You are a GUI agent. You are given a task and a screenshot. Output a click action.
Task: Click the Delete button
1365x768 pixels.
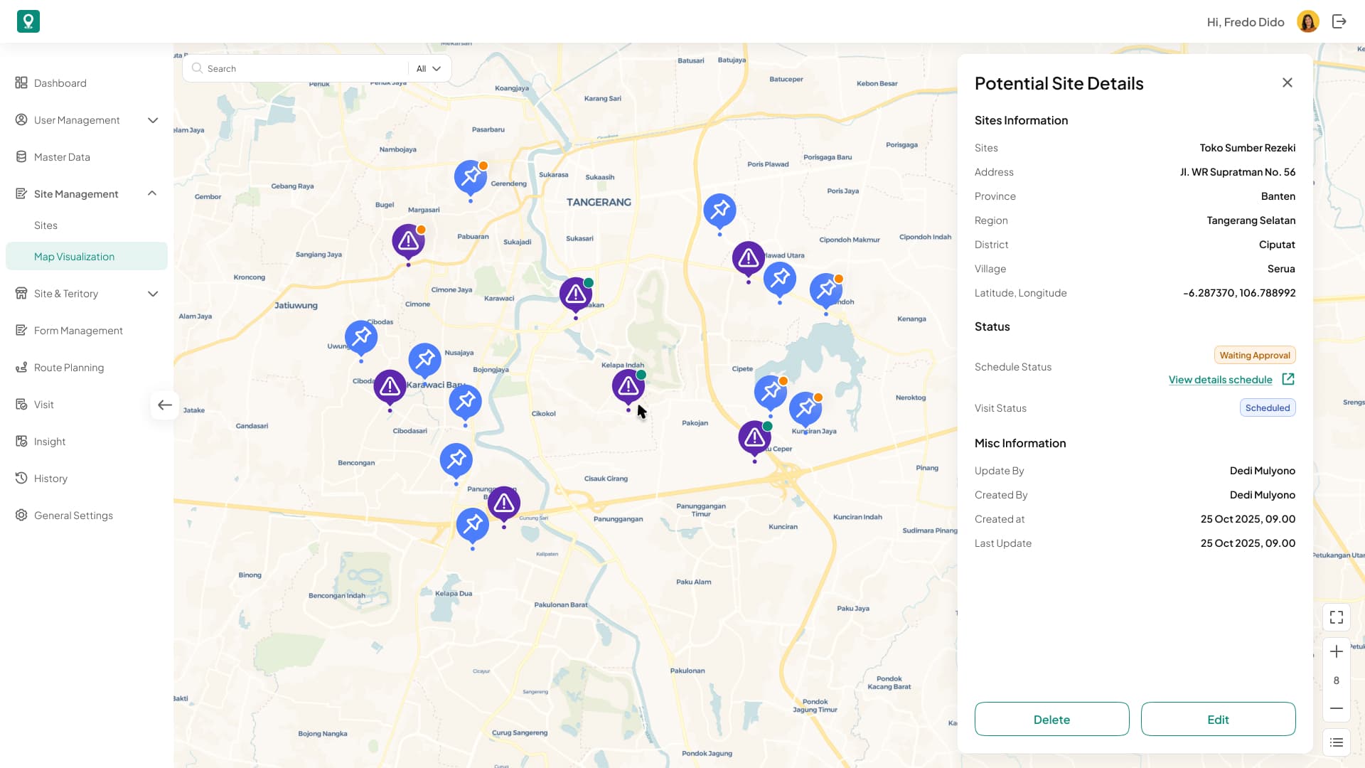tap(1051, 719)
